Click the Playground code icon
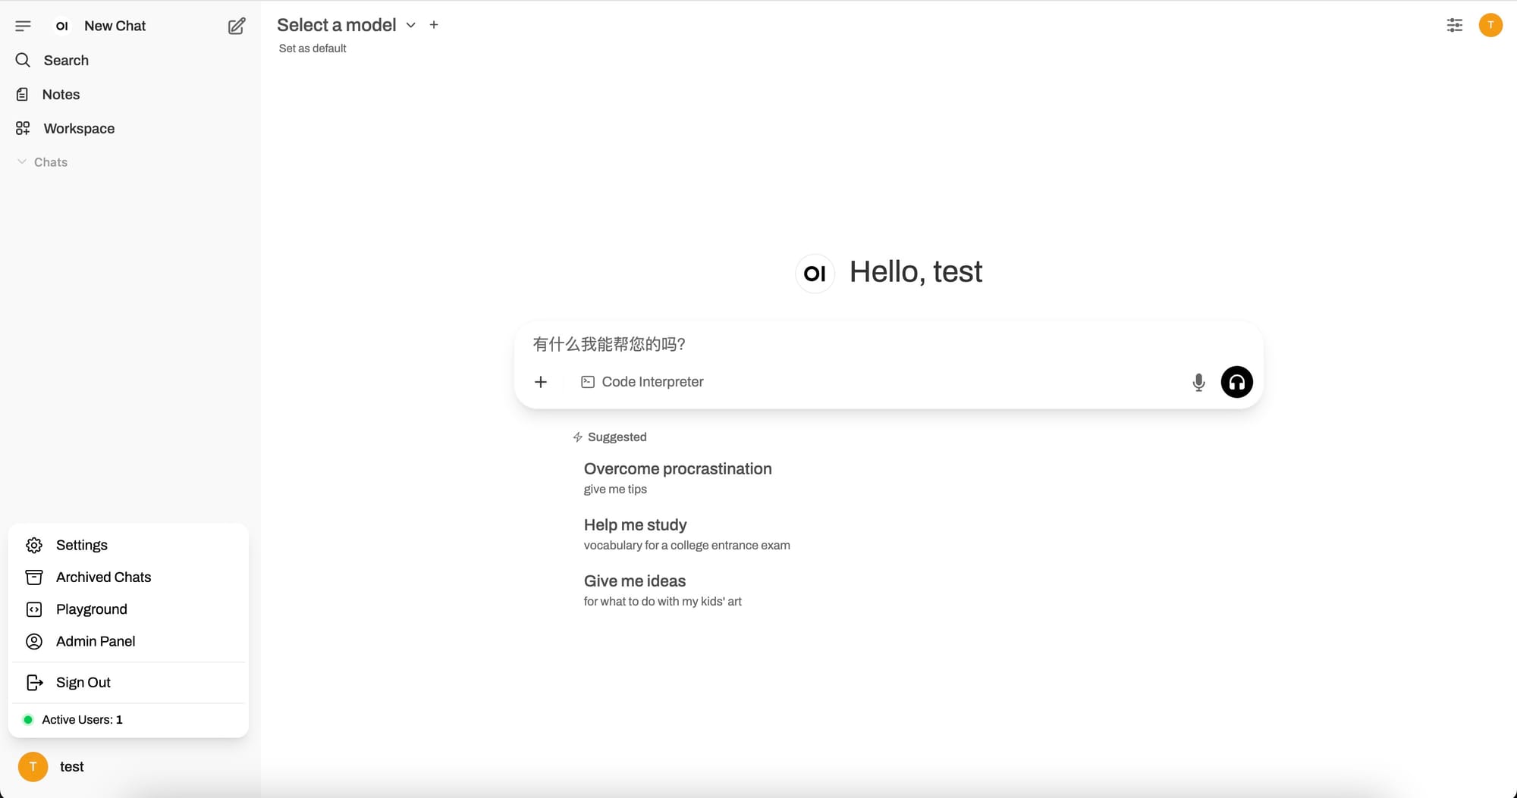1517x798 pixels. [34, 609]
